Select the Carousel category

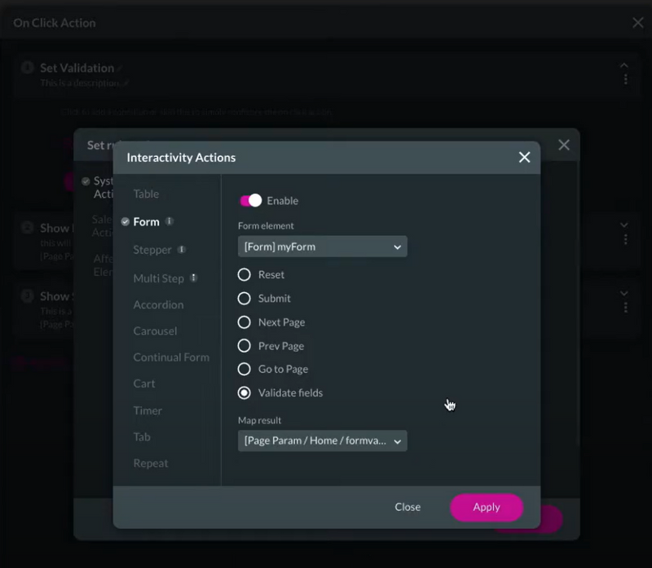tap(155, 331)
